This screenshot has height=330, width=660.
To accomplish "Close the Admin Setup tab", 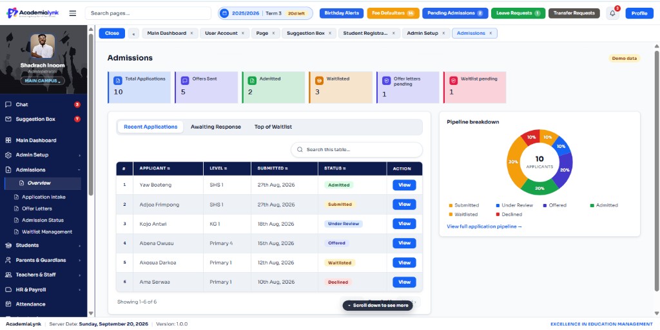I will pos(443,33).
